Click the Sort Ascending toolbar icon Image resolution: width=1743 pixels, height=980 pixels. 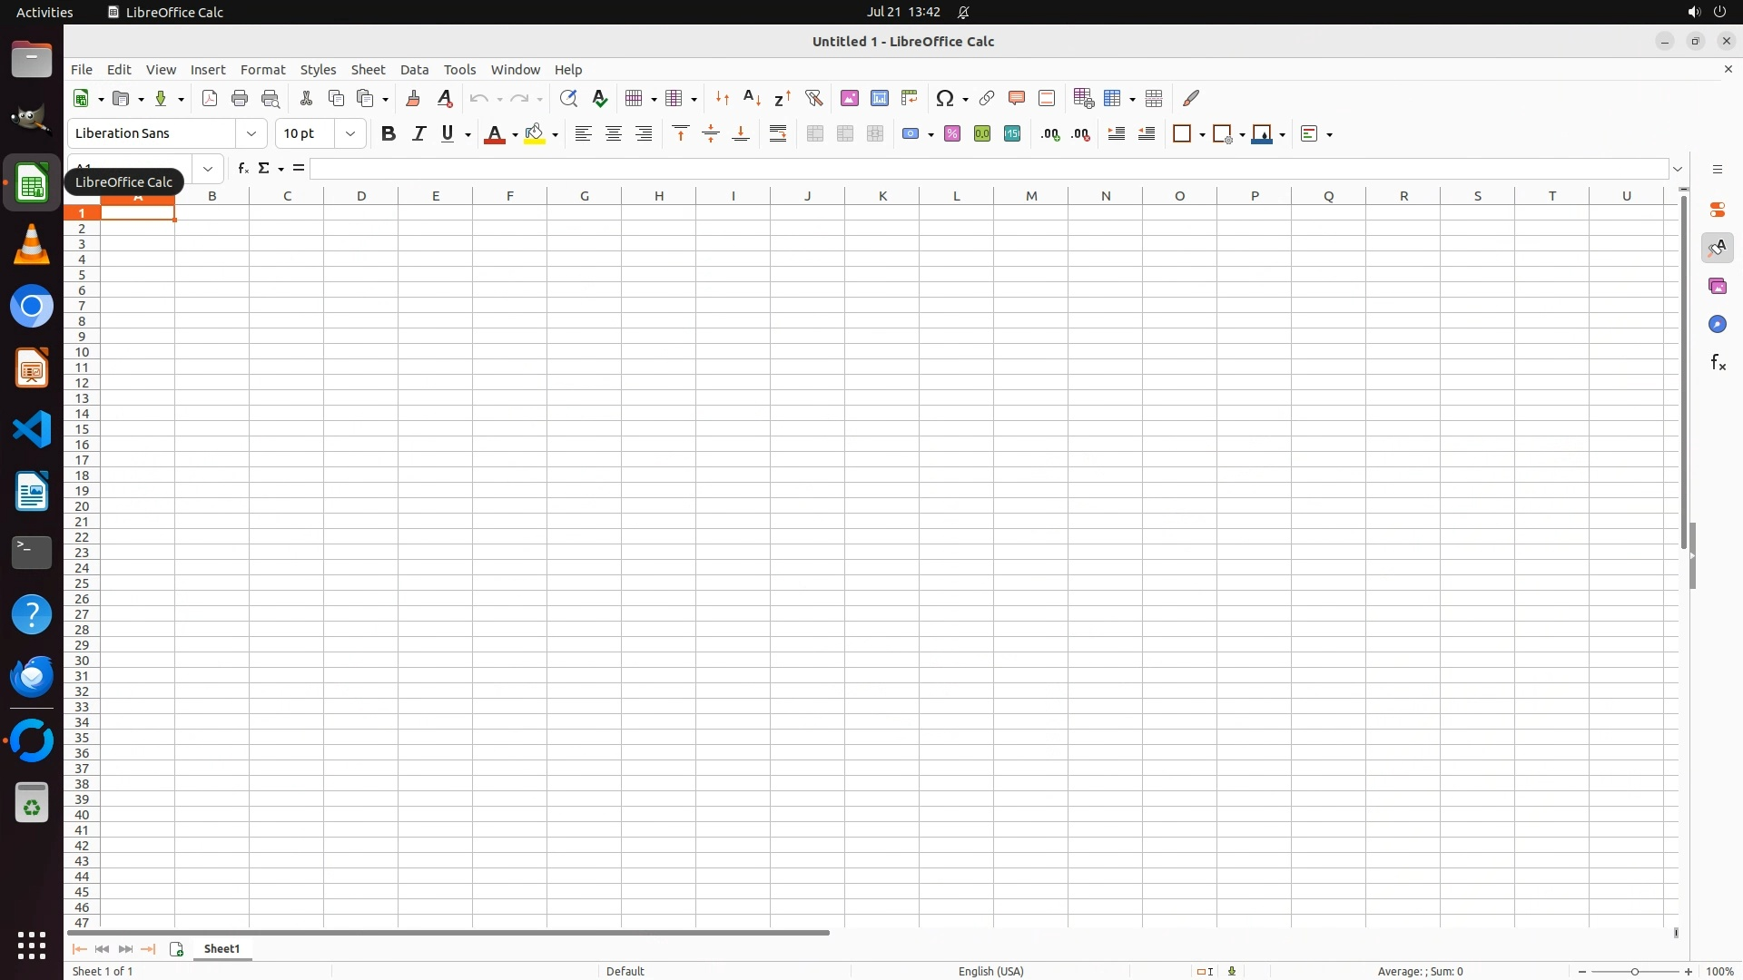click(x=752, y=98)
